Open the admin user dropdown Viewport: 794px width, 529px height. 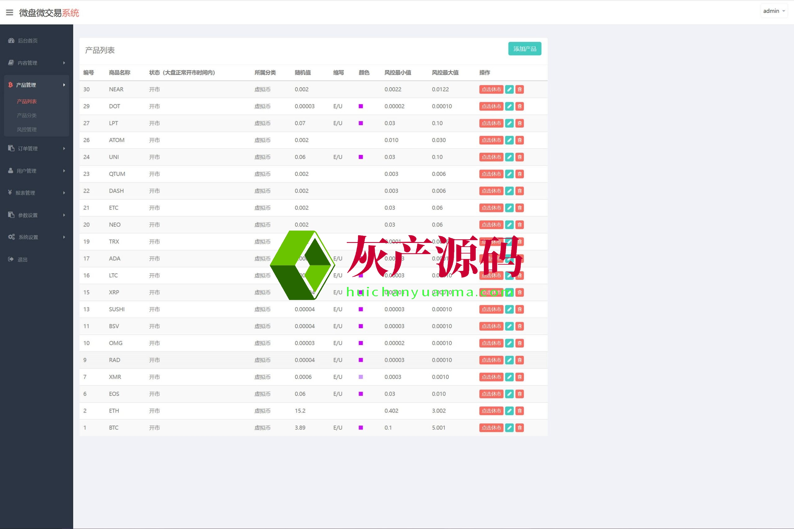pyautogui.click(x=774, y=11)
